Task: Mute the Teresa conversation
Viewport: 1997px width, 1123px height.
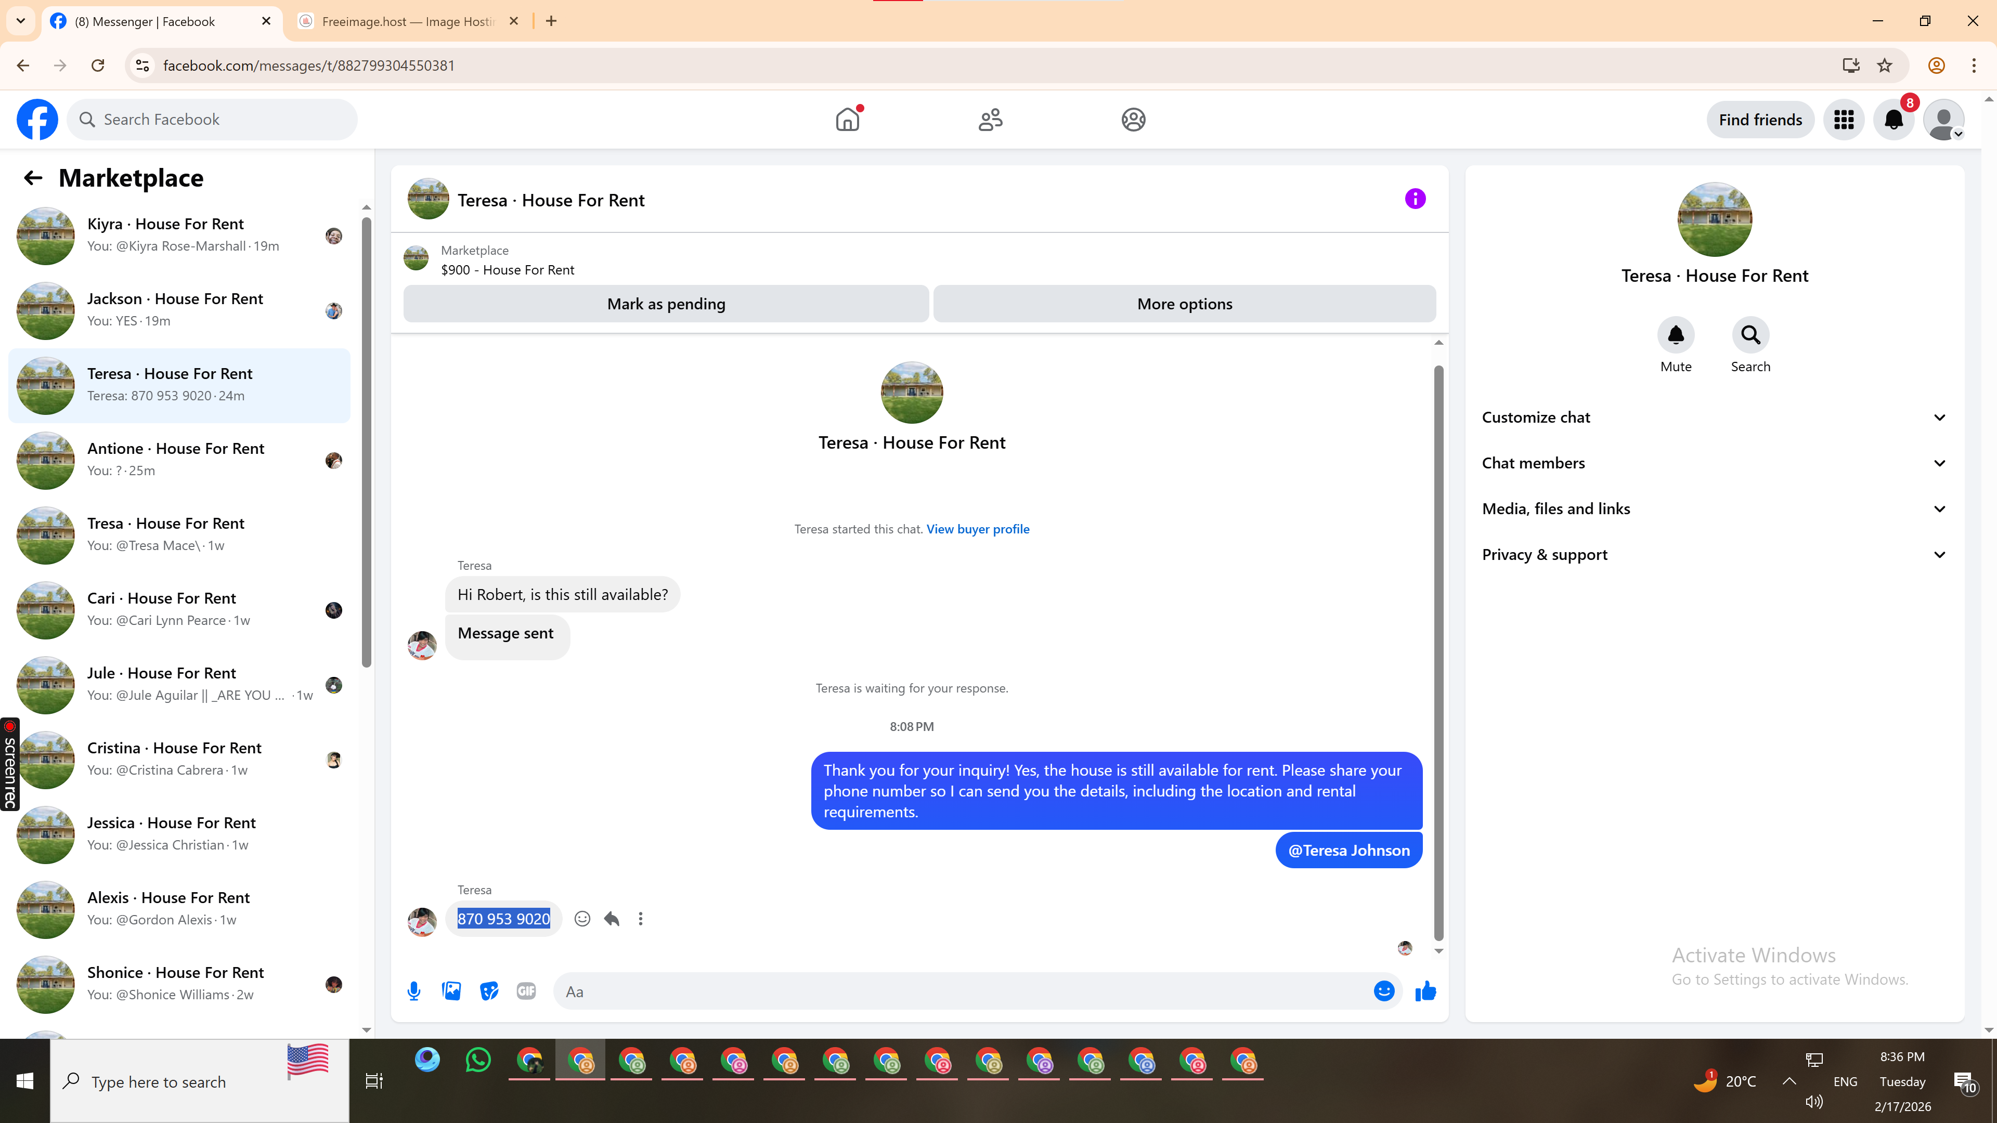Action: click(x=1675, y=335)
